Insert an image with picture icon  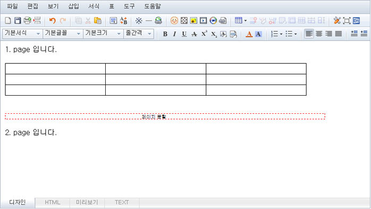pos(193,21)
